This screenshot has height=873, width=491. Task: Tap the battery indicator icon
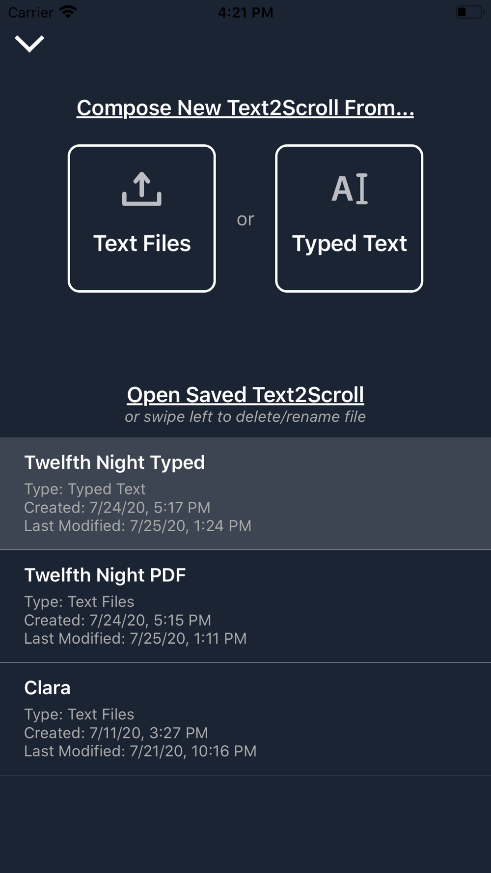pos(469,12)
